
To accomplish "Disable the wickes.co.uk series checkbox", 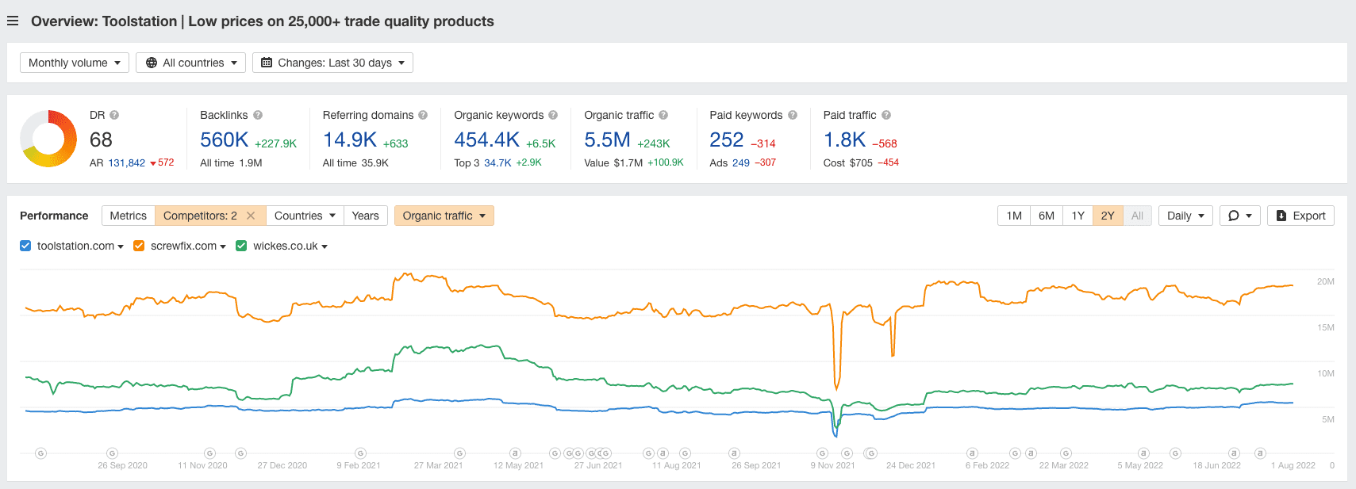I will (241, 246).
